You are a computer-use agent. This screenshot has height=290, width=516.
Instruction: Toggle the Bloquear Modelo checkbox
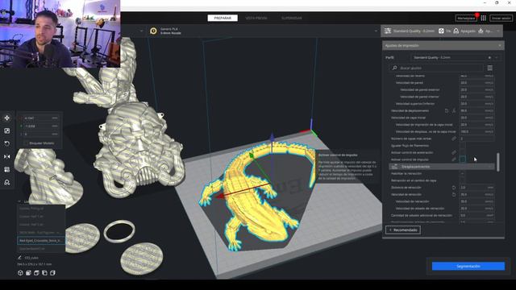click(x=26, y=143)
